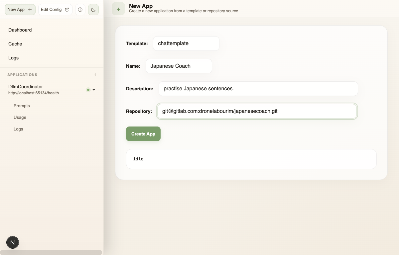Click the applications count 1
This screenshot has width=399, height=255.
coord(95,75)
